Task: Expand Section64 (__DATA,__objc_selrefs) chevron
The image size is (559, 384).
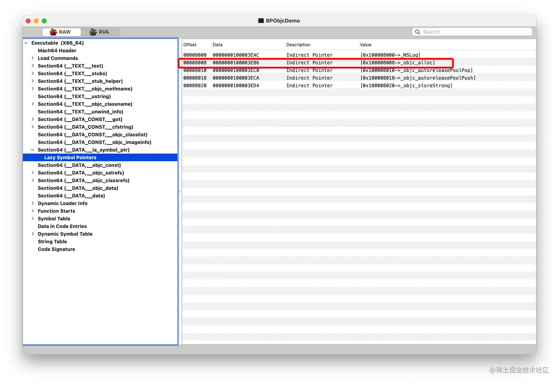Action: (x=33, y=173)
